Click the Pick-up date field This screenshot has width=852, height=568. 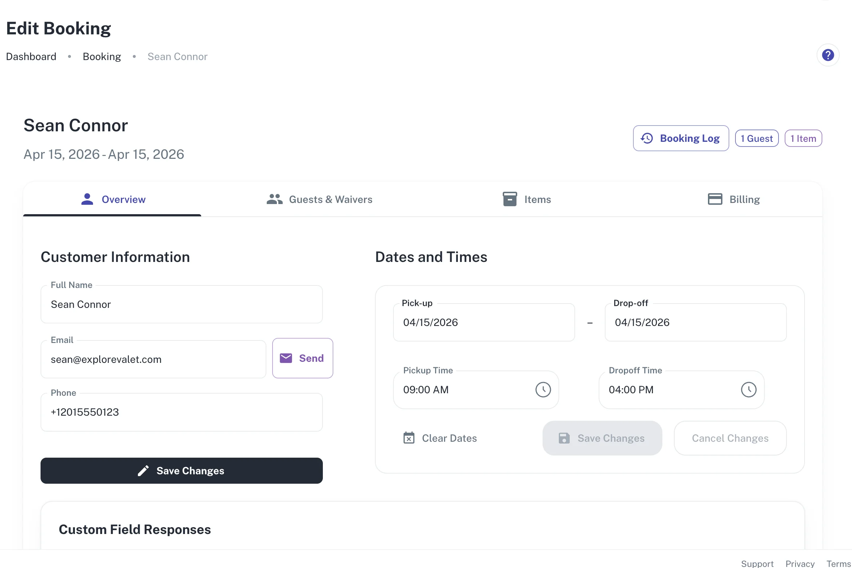coord(484,322)
